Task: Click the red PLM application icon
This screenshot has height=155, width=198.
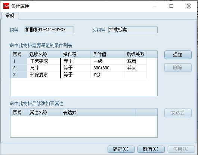Action: [x=6, y=6]
